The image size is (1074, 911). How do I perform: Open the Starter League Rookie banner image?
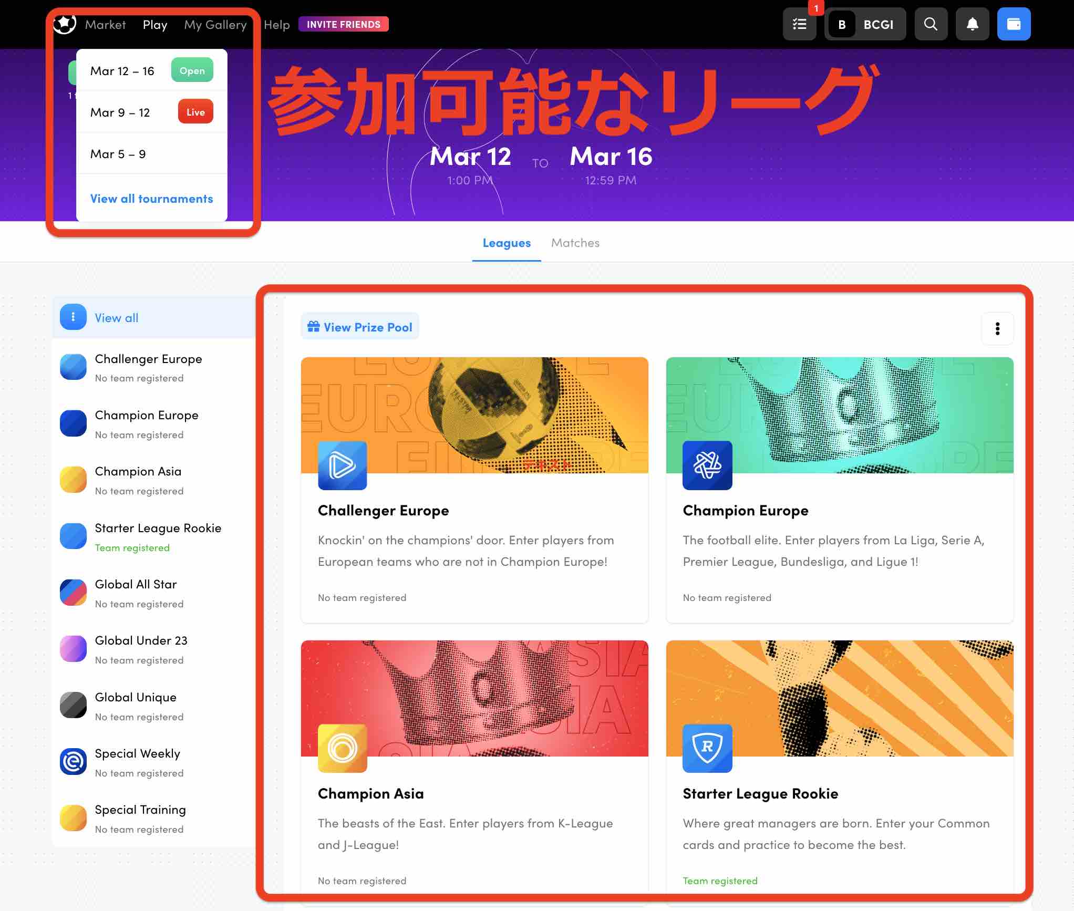(x=840, y=698)
